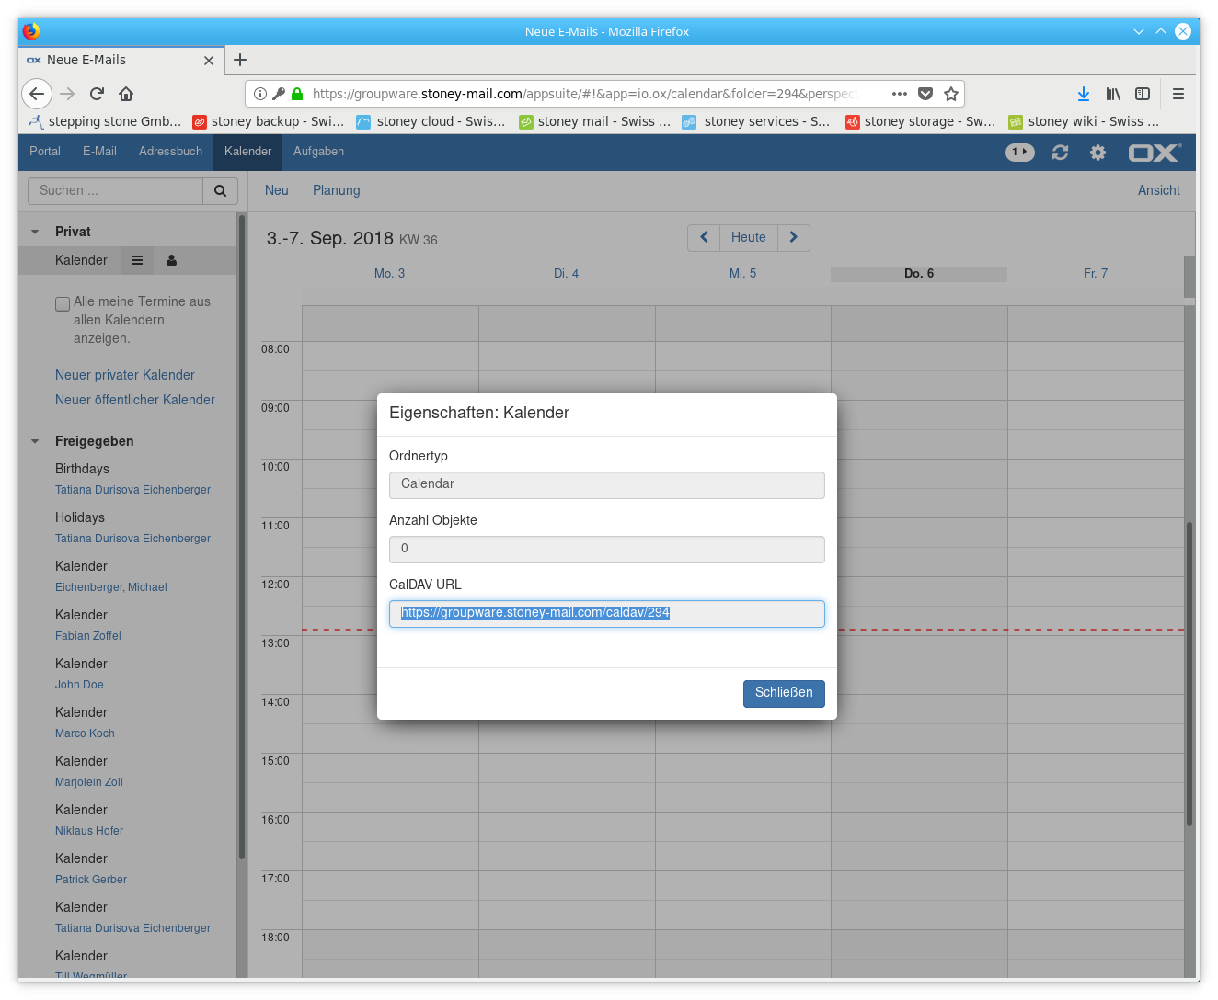Switch to the E-Mail tab

[99, 152]
